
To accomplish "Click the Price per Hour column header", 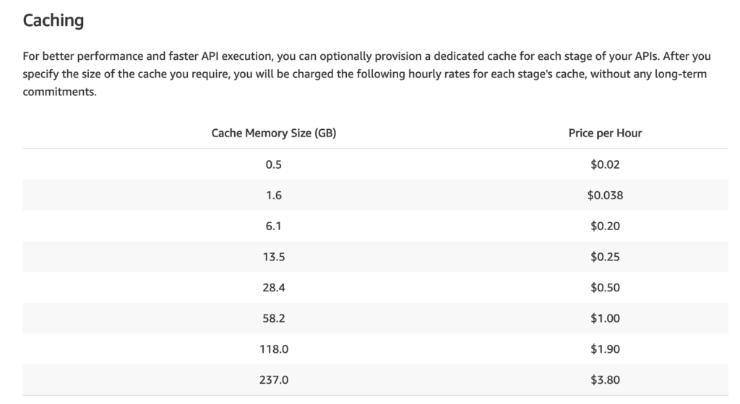I will coord(605,133).
